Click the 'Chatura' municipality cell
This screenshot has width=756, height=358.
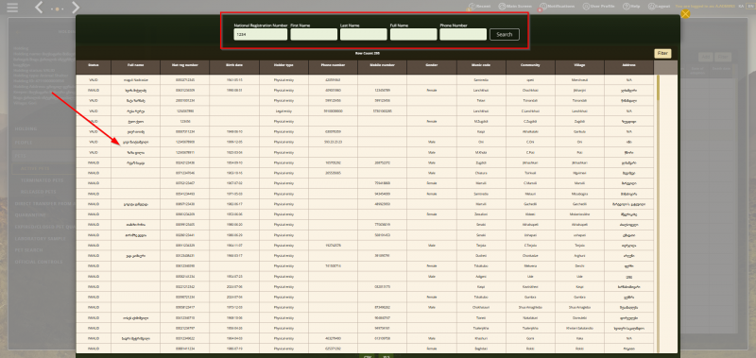click(x=481, y=173)
